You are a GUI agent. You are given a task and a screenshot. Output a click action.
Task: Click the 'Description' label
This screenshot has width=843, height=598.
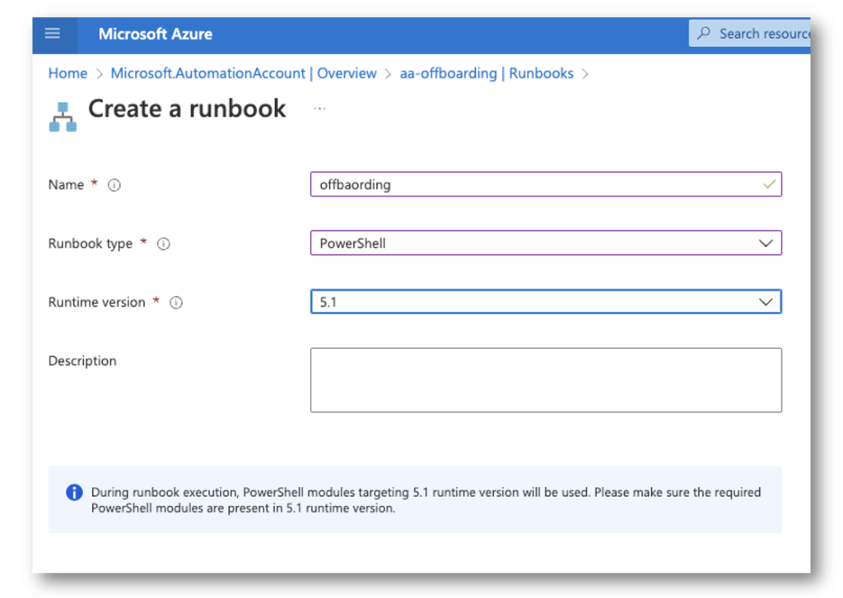tap(82, 360)
